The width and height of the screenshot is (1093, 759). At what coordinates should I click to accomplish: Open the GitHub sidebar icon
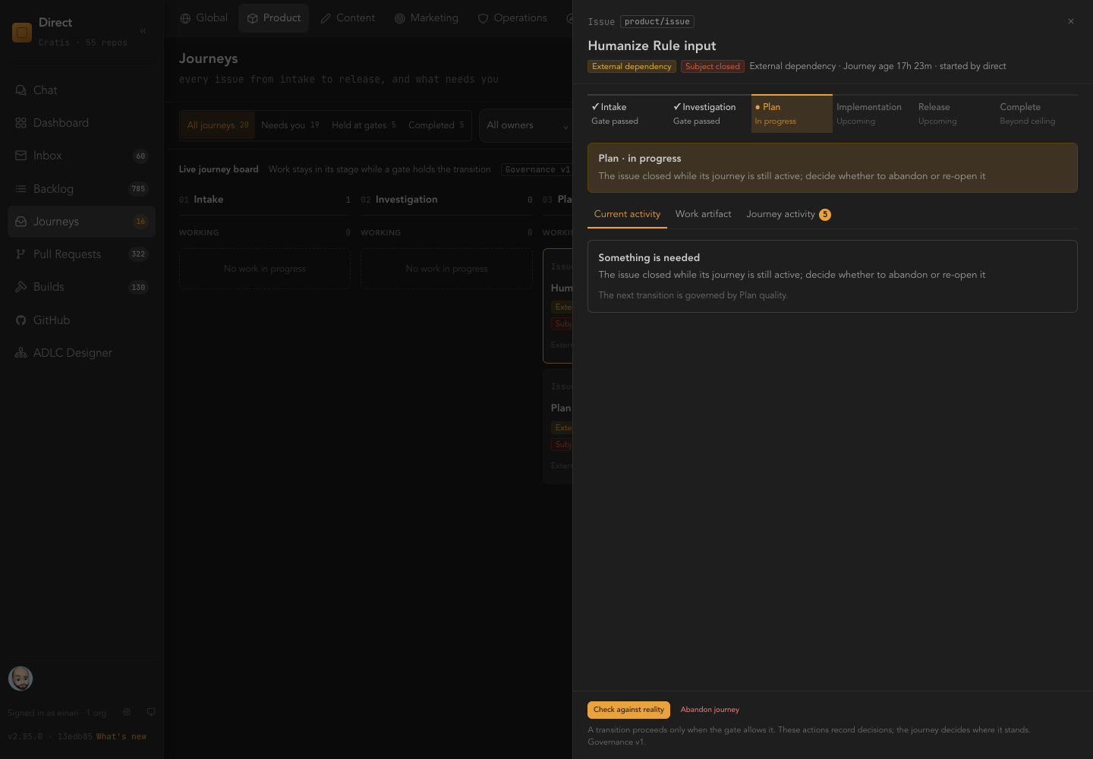[x=20, y=320]
